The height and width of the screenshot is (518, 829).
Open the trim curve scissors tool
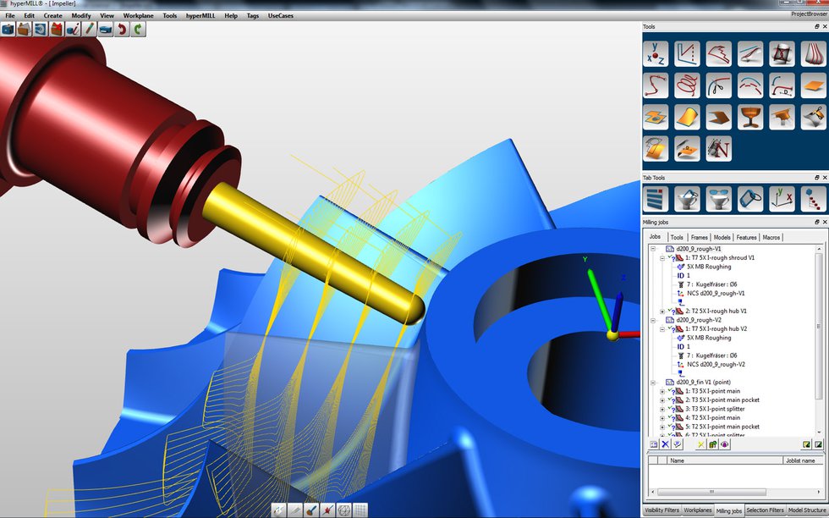click(x=718, y=85)
